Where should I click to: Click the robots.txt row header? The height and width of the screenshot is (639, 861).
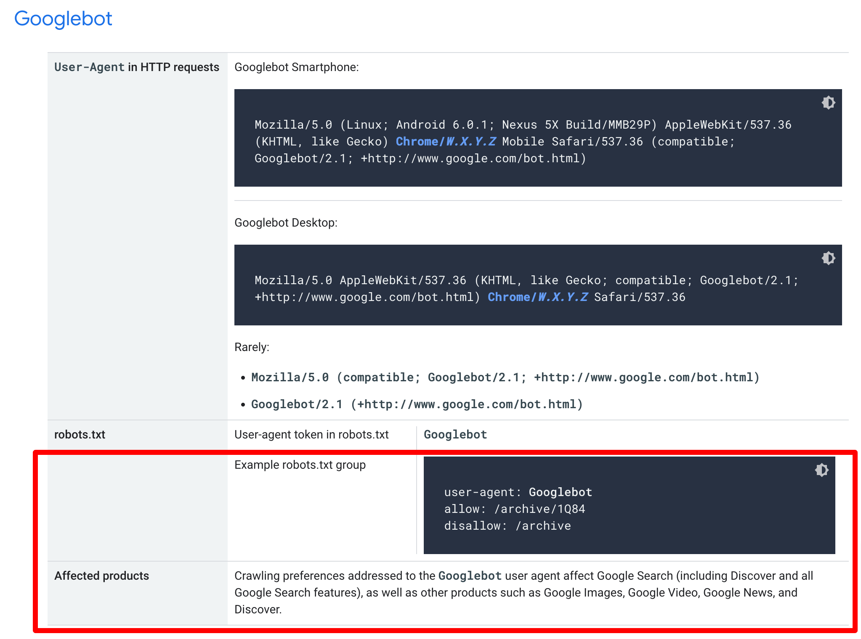pyautogui.click(x=79, y=434)
